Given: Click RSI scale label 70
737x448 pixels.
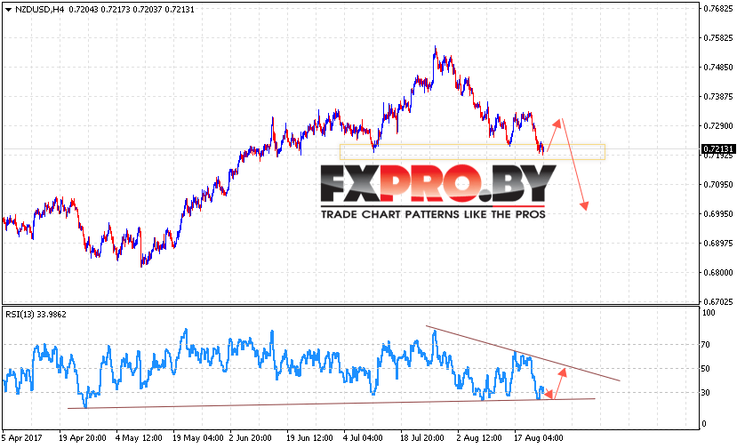Looking at the screenshot, I should [706, 345].
